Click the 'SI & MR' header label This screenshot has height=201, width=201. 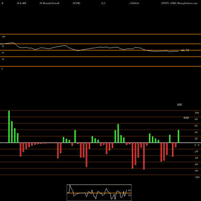pos(21,3)
